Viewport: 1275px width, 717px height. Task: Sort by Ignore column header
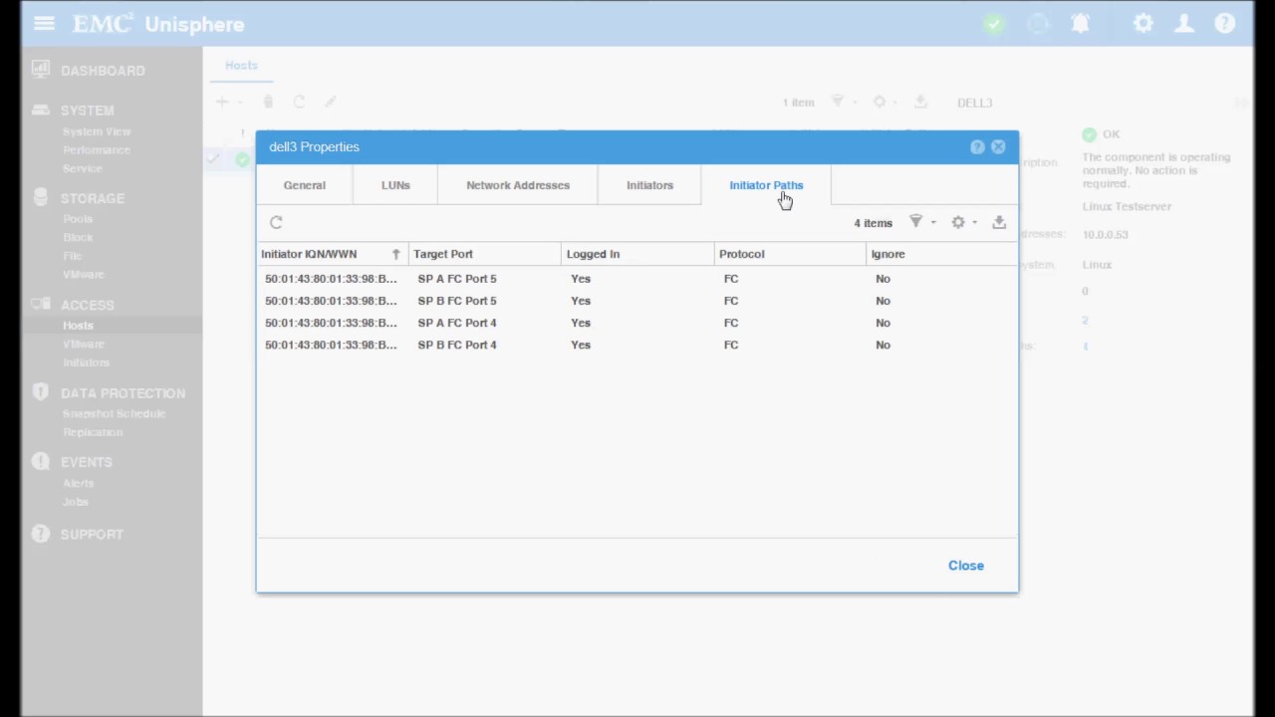click(x=942, y=254)
